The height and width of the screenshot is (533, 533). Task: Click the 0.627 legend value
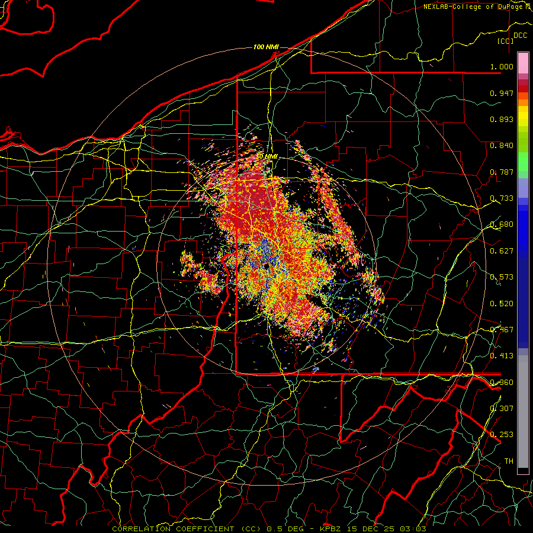coord(502,251)
